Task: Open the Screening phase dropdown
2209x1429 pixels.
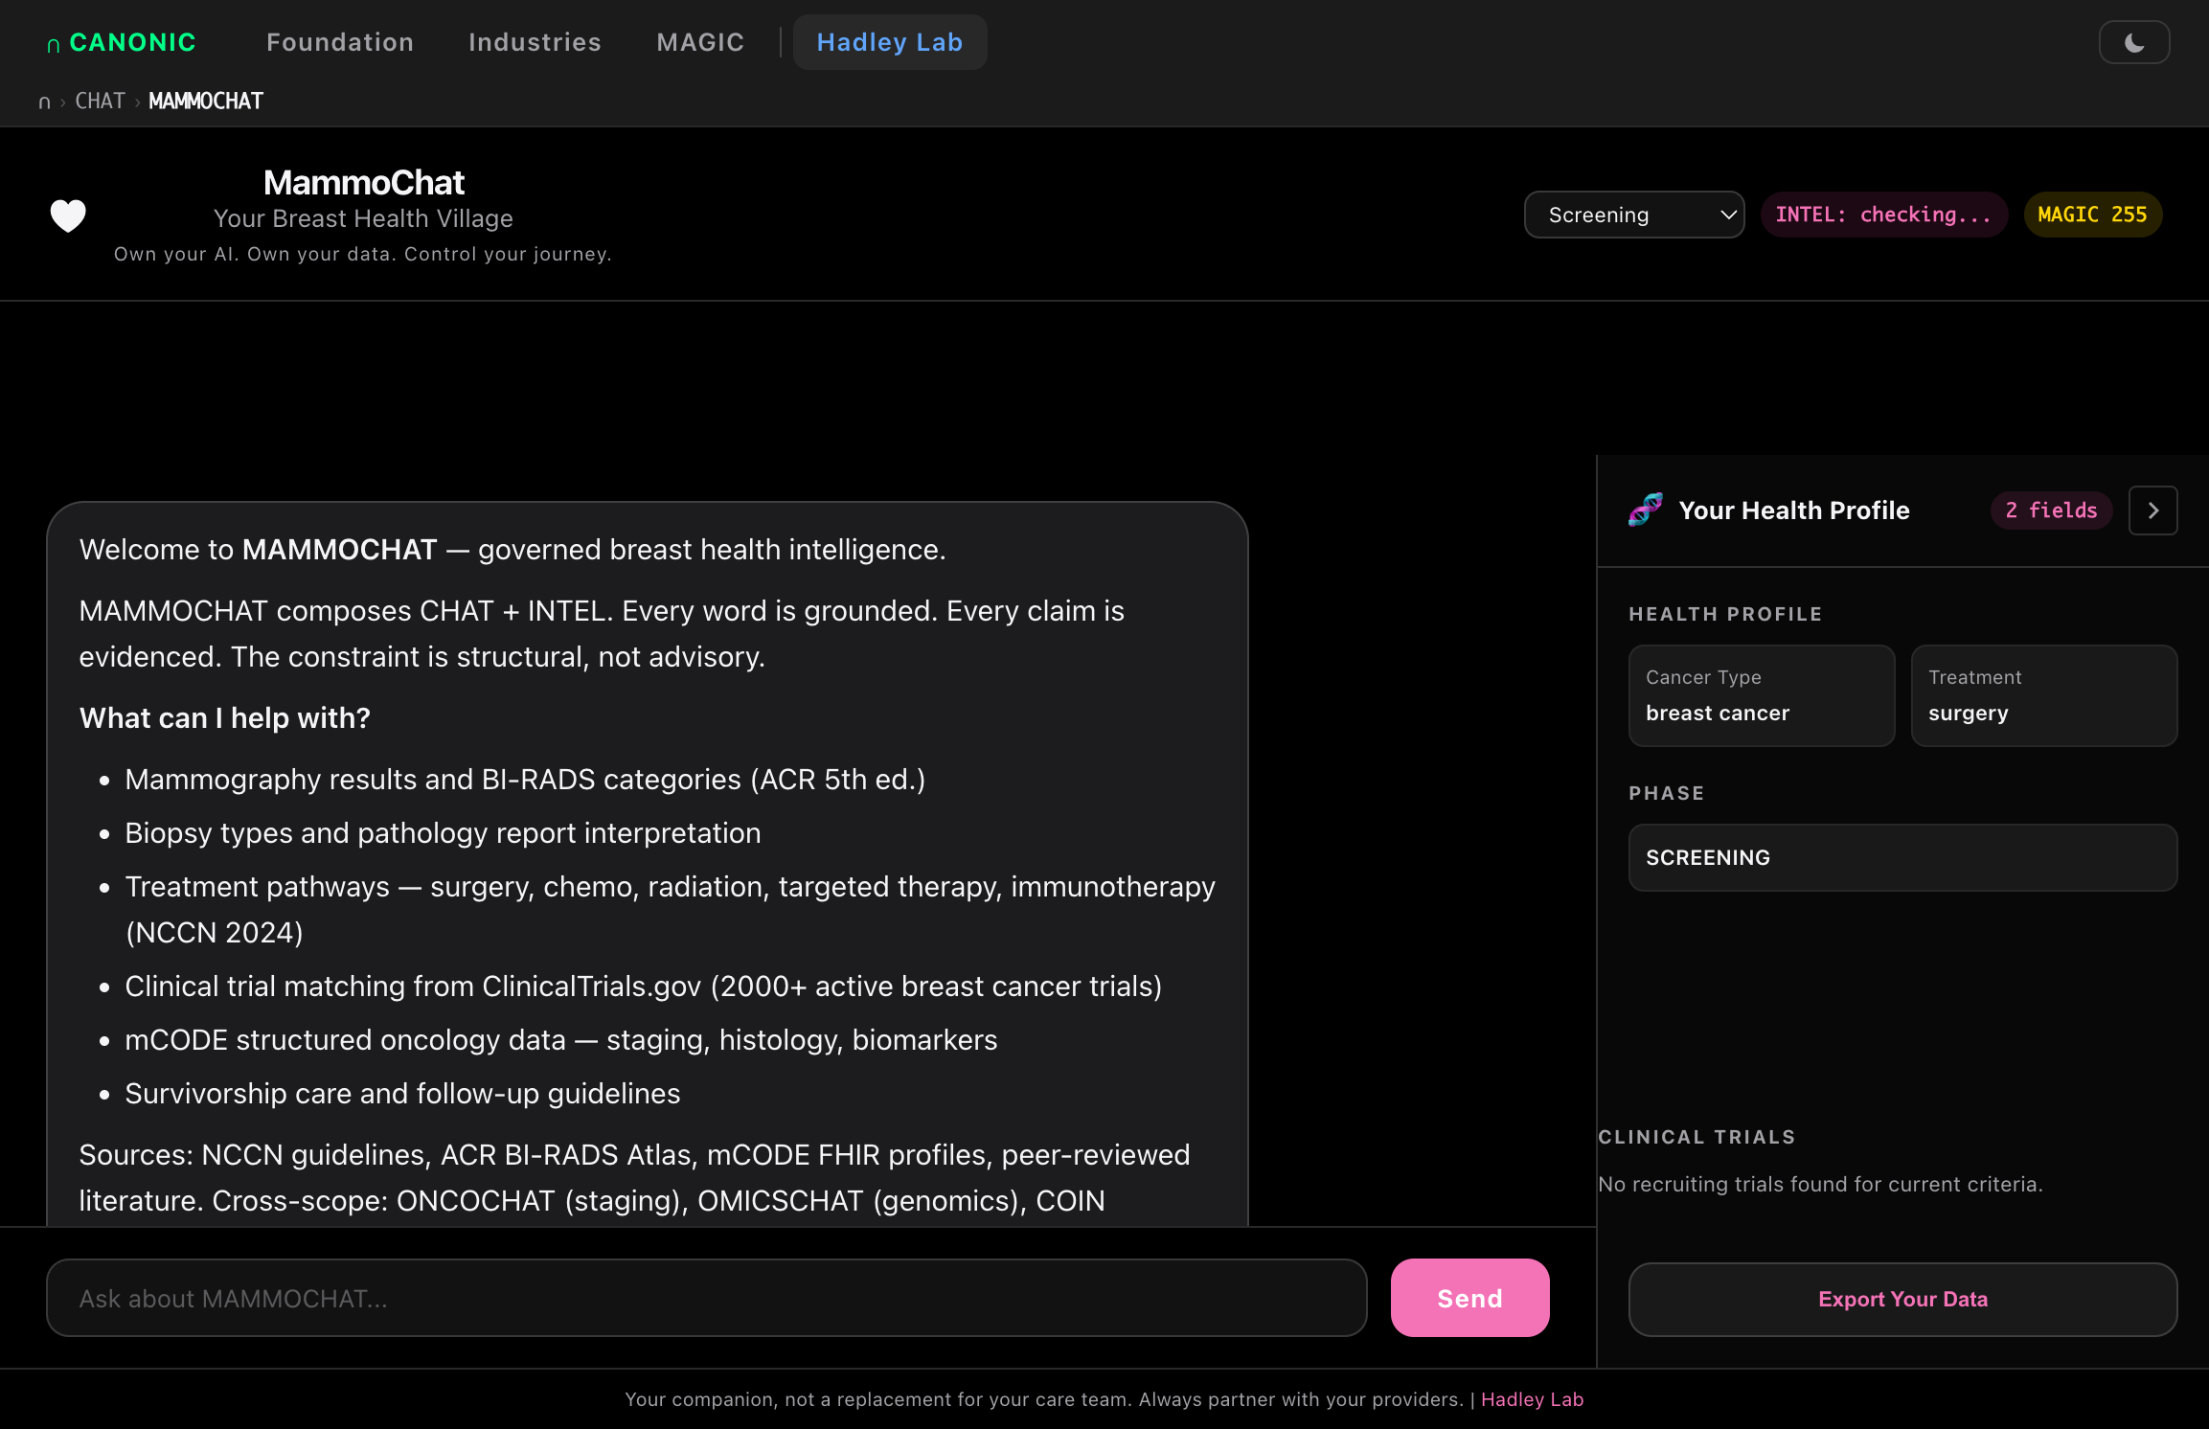Action: click(x=1634, y=214)
